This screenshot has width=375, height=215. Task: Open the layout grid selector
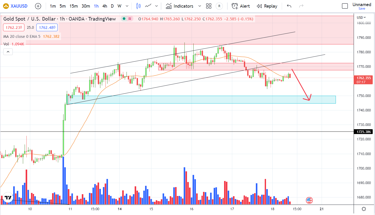[209, 6]
